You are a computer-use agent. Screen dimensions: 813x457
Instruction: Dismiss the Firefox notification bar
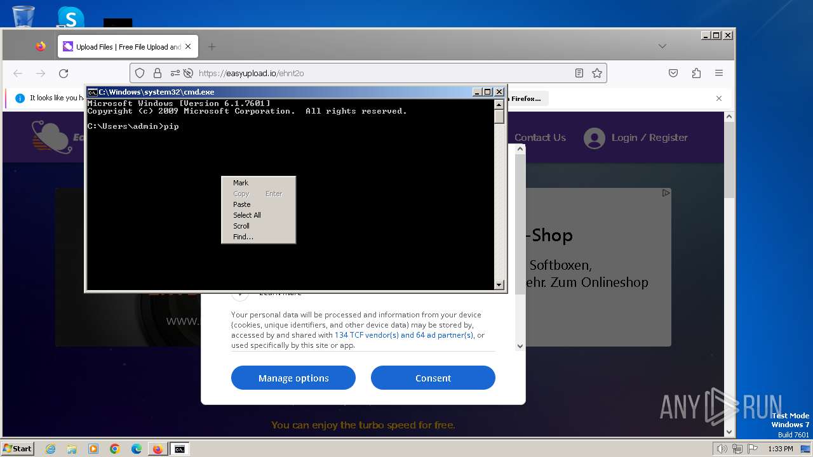(x=719, y=98)
